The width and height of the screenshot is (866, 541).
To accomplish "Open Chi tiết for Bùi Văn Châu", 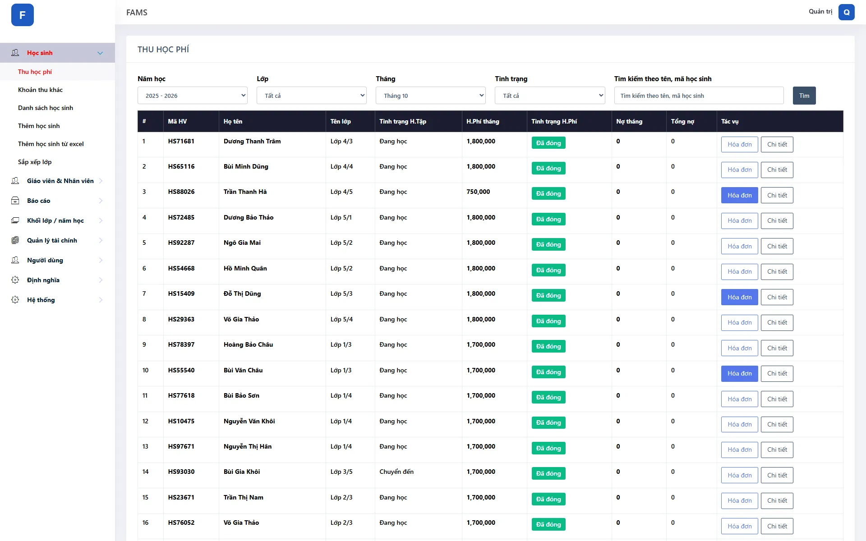I will (x=777, y=373).
